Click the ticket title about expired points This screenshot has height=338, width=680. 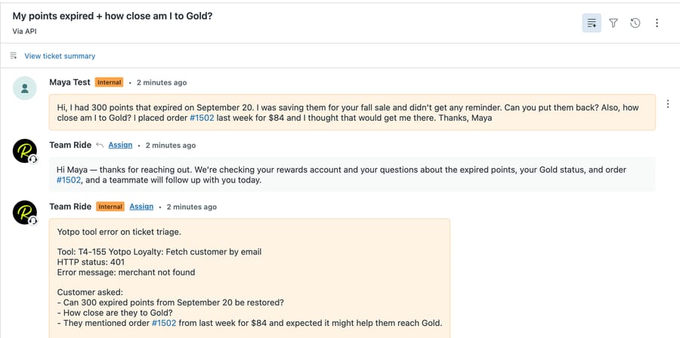tap(113, 16)
